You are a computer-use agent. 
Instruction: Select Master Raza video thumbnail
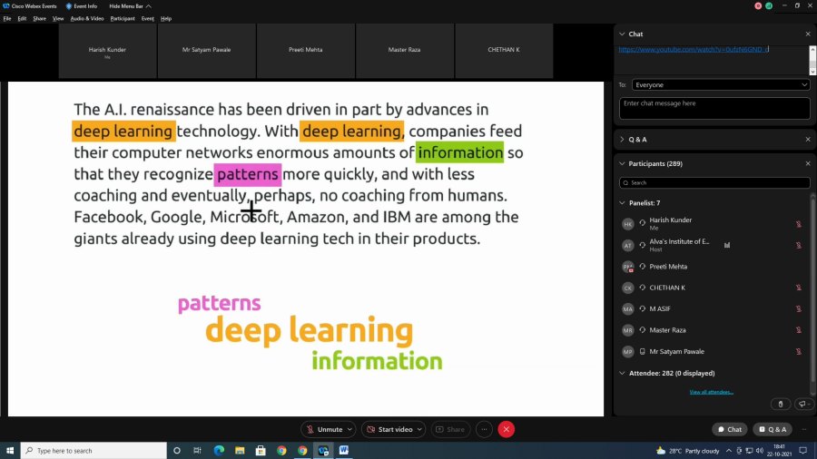(404, 51)
